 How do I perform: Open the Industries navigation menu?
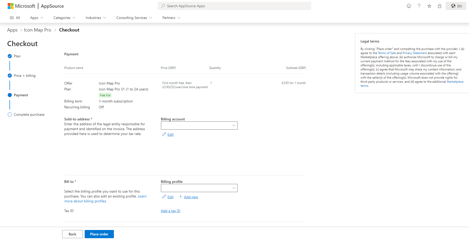coord(96,18)
